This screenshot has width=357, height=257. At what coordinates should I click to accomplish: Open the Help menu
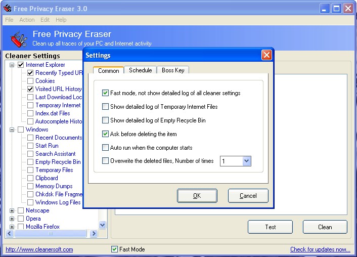61,20
